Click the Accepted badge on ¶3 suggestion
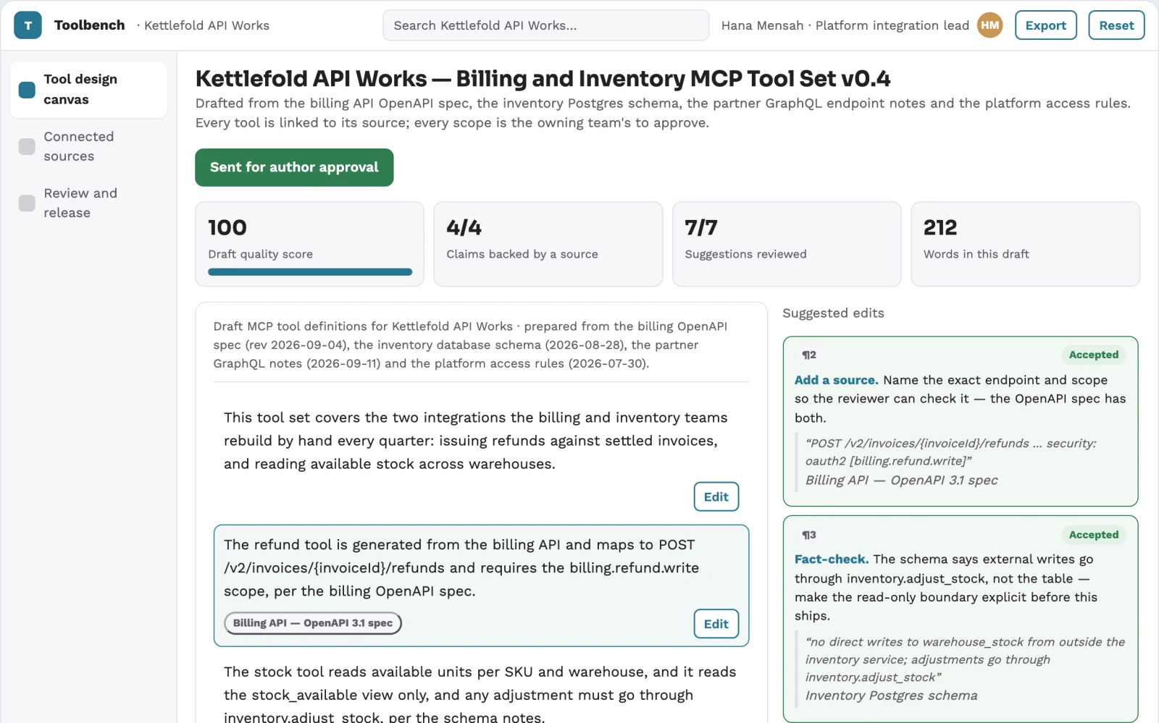The image size is (1159, 723). point(1094,535)
